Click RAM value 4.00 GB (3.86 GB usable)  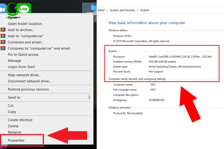tap(162, 62)
